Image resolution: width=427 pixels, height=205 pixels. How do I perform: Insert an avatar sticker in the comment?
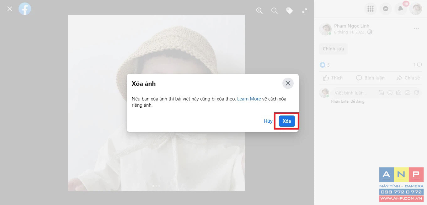click(381, 93)
